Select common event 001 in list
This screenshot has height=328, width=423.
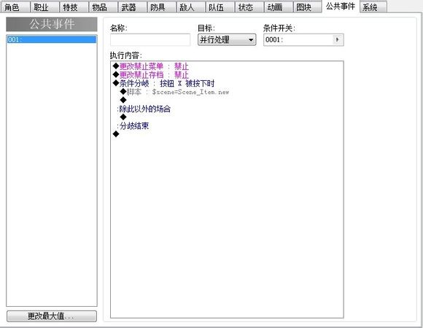click(52, 39)
